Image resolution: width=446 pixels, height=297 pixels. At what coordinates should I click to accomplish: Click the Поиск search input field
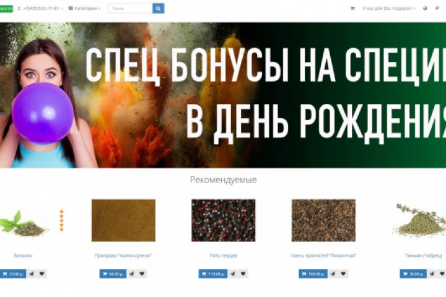(x=131, y=9)
